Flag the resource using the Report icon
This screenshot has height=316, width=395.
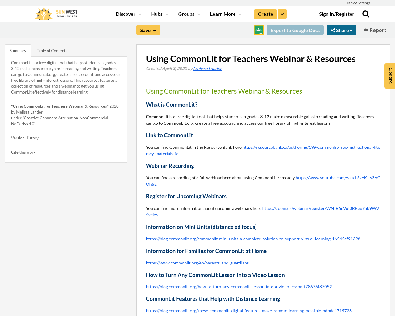pyautogui.click(x=374, y=30)
